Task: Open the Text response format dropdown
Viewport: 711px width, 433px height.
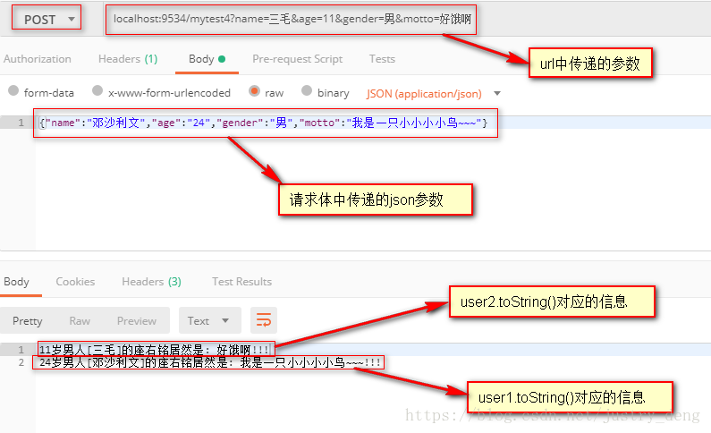Action: coord(210,320)
